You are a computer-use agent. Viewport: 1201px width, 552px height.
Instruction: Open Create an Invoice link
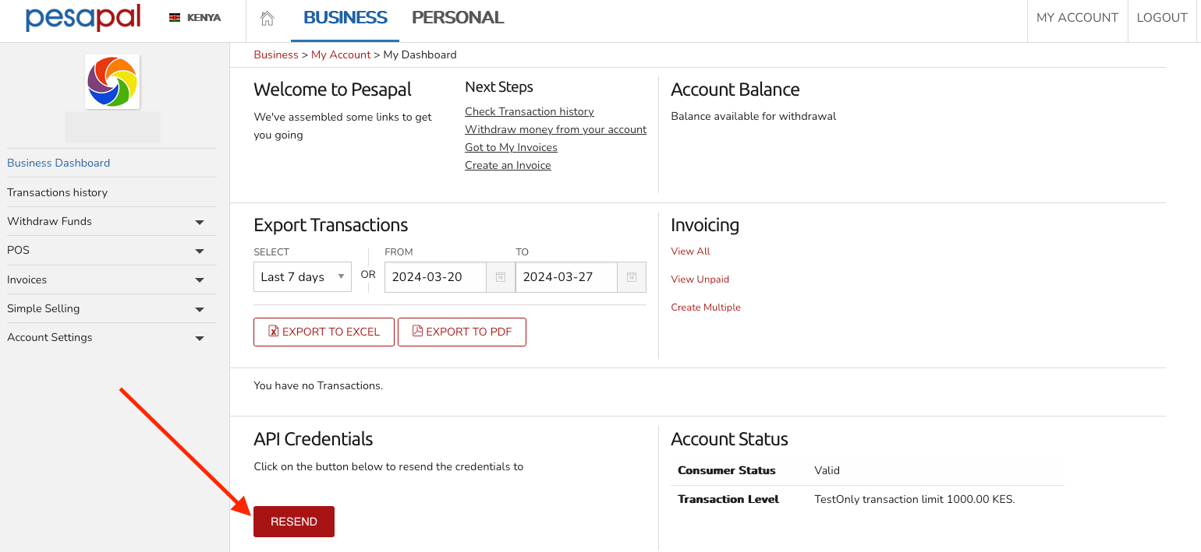(x=508, y=165)
